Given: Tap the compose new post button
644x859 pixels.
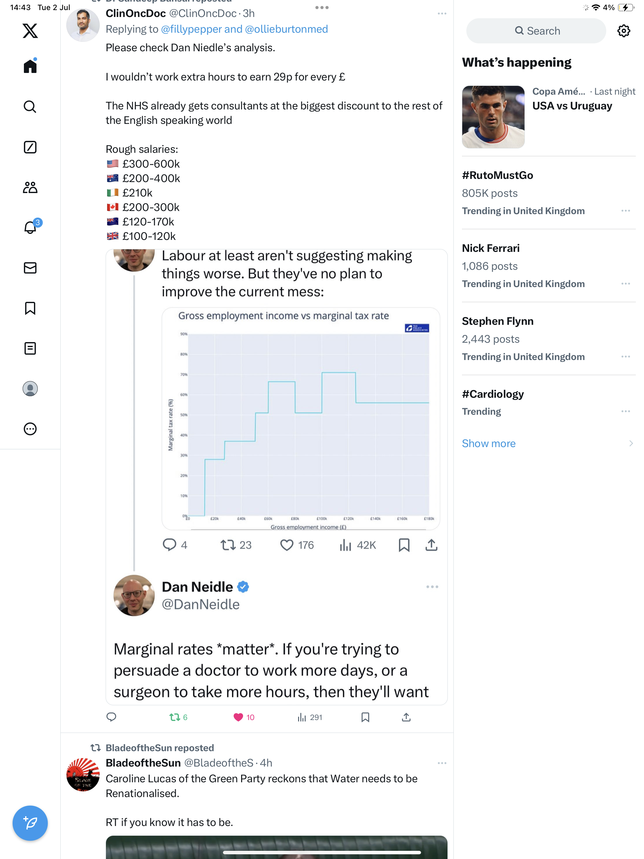Looking at the screenshot, I should (30, 823).
